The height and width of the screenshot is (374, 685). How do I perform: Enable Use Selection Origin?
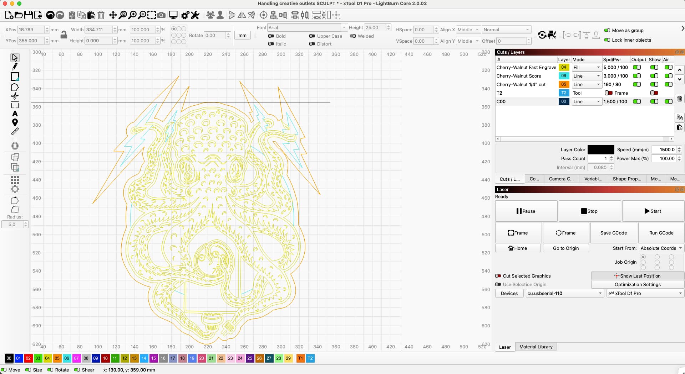498,284
